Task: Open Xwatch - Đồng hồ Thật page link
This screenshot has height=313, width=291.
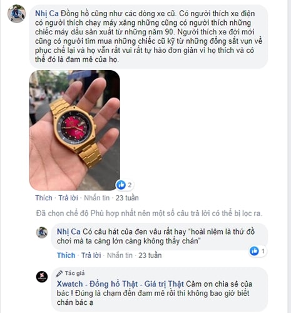Action: point(120,284)
